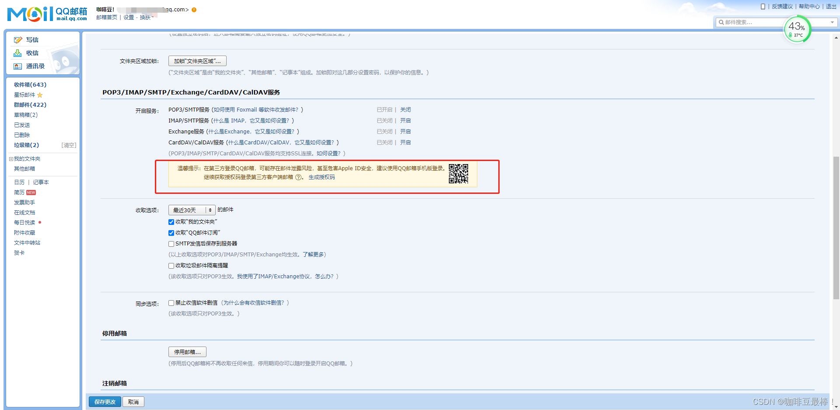Open 其他邮箱

tap(24, 169)
